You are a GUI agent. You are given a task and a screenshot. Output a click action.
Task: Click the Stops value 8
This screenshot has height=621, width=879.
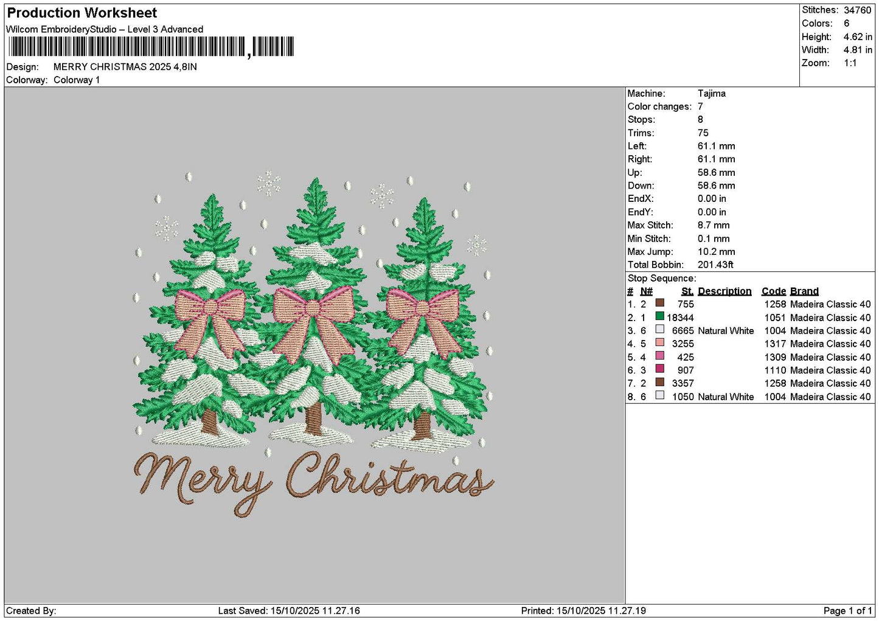[x=701, y=120]
